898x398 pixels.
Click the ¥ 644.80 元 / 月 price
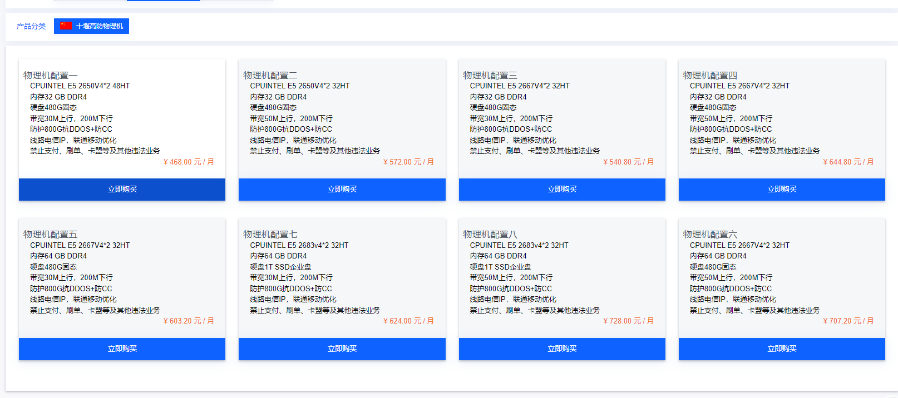[848, 162]
